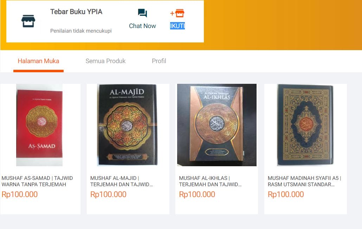
Task: View the Al-Ikhlas book cover photo
Action: (x=217, y=125)
